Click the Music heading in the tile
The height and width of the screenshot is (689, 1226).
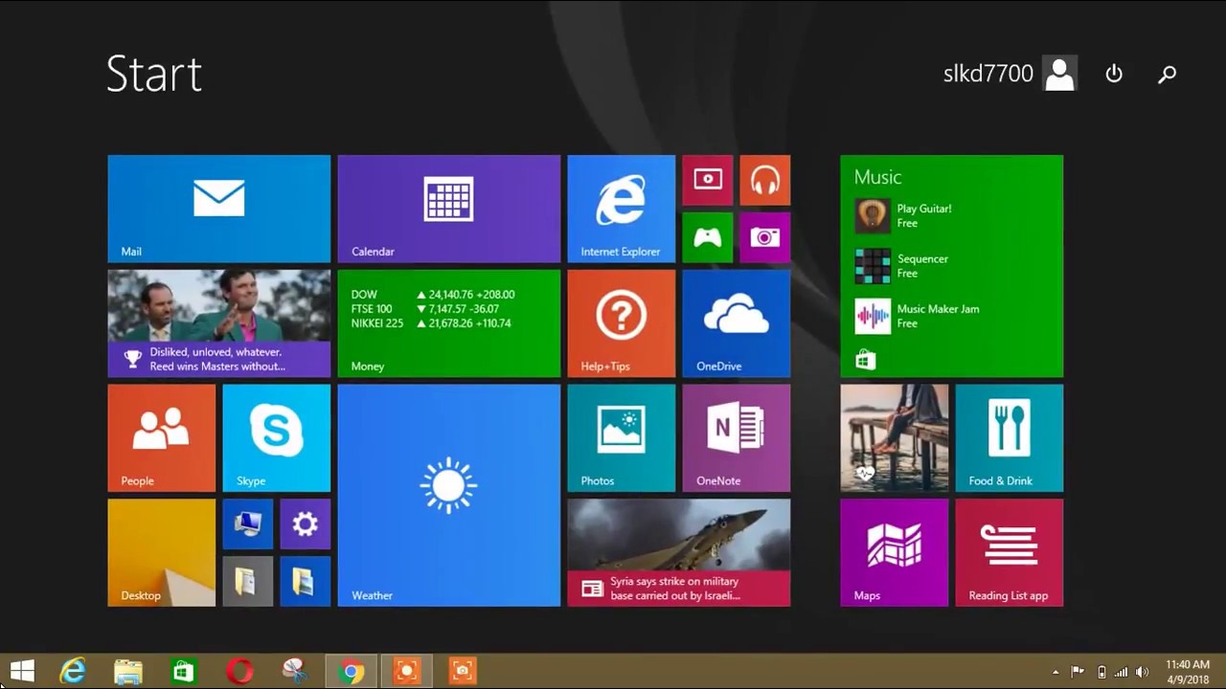[x=877, y=177]
